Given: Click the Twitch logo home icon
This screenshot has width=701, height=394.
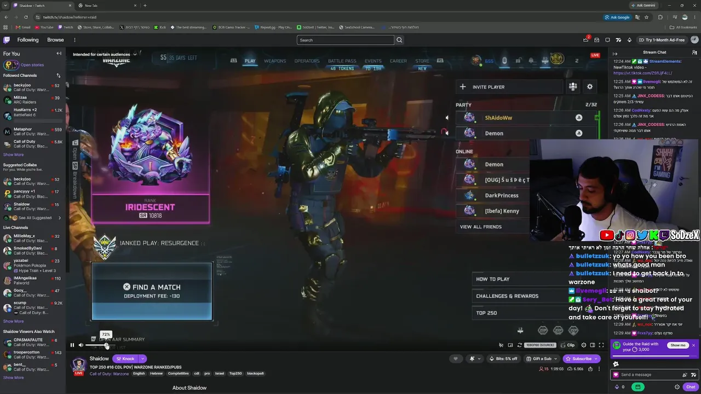Looking at the screenshot, I should (7, 40).
